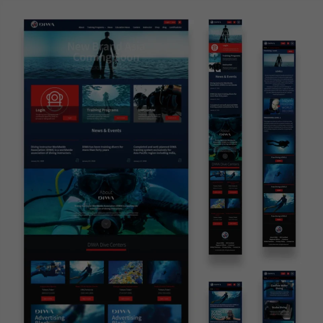Click red button on desktop Login card
323x323 pixels.
pyautogui.click(x=70, y=118)
